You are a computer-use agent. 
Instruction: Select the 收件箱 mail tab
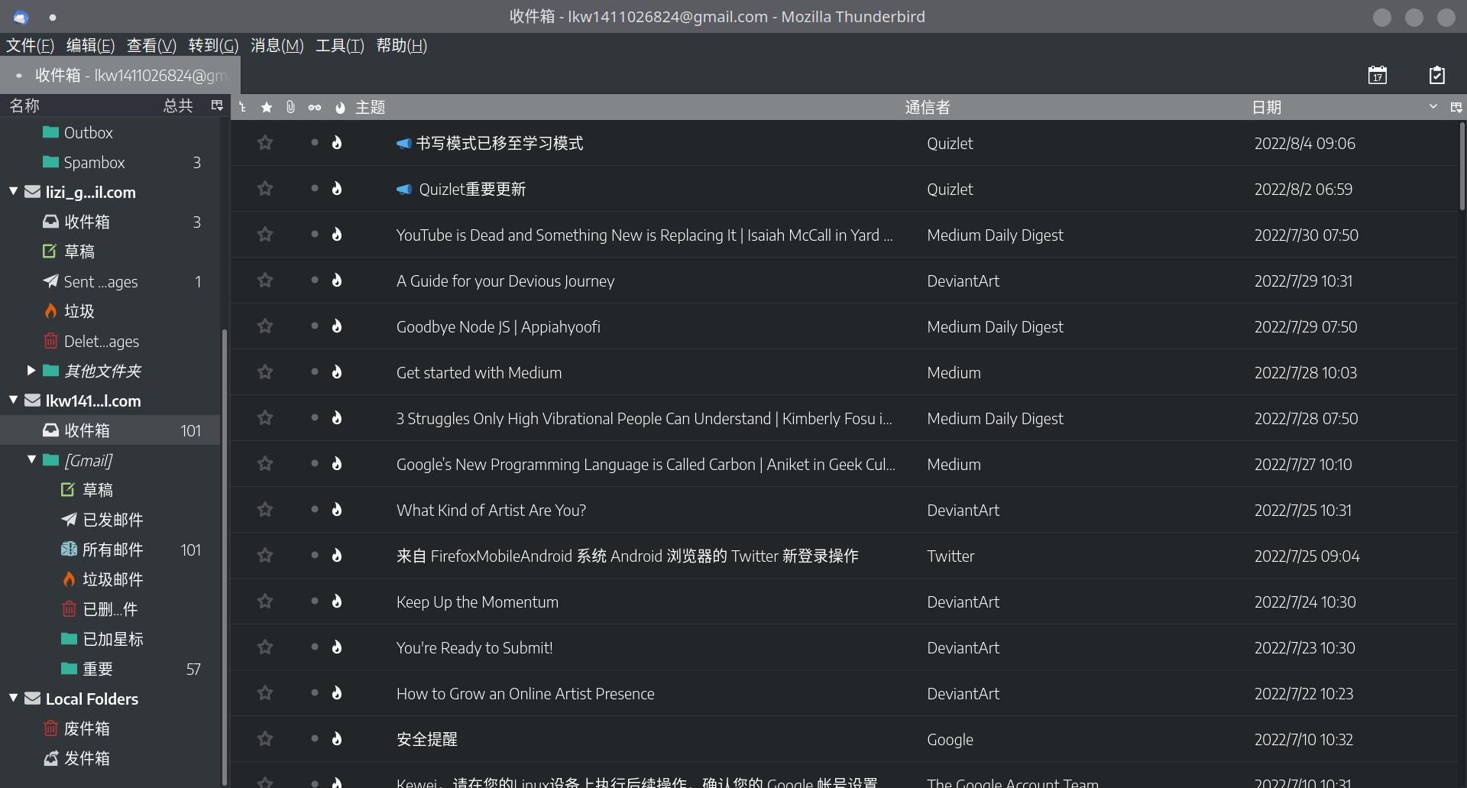121,76
